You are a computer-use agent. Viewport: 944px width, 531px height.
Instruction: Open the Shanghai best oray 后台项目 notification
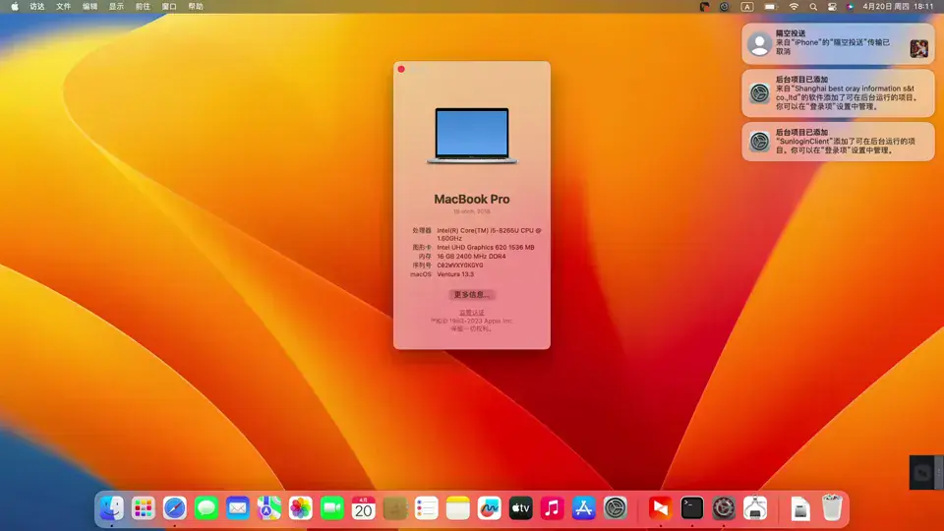point(838,93)
